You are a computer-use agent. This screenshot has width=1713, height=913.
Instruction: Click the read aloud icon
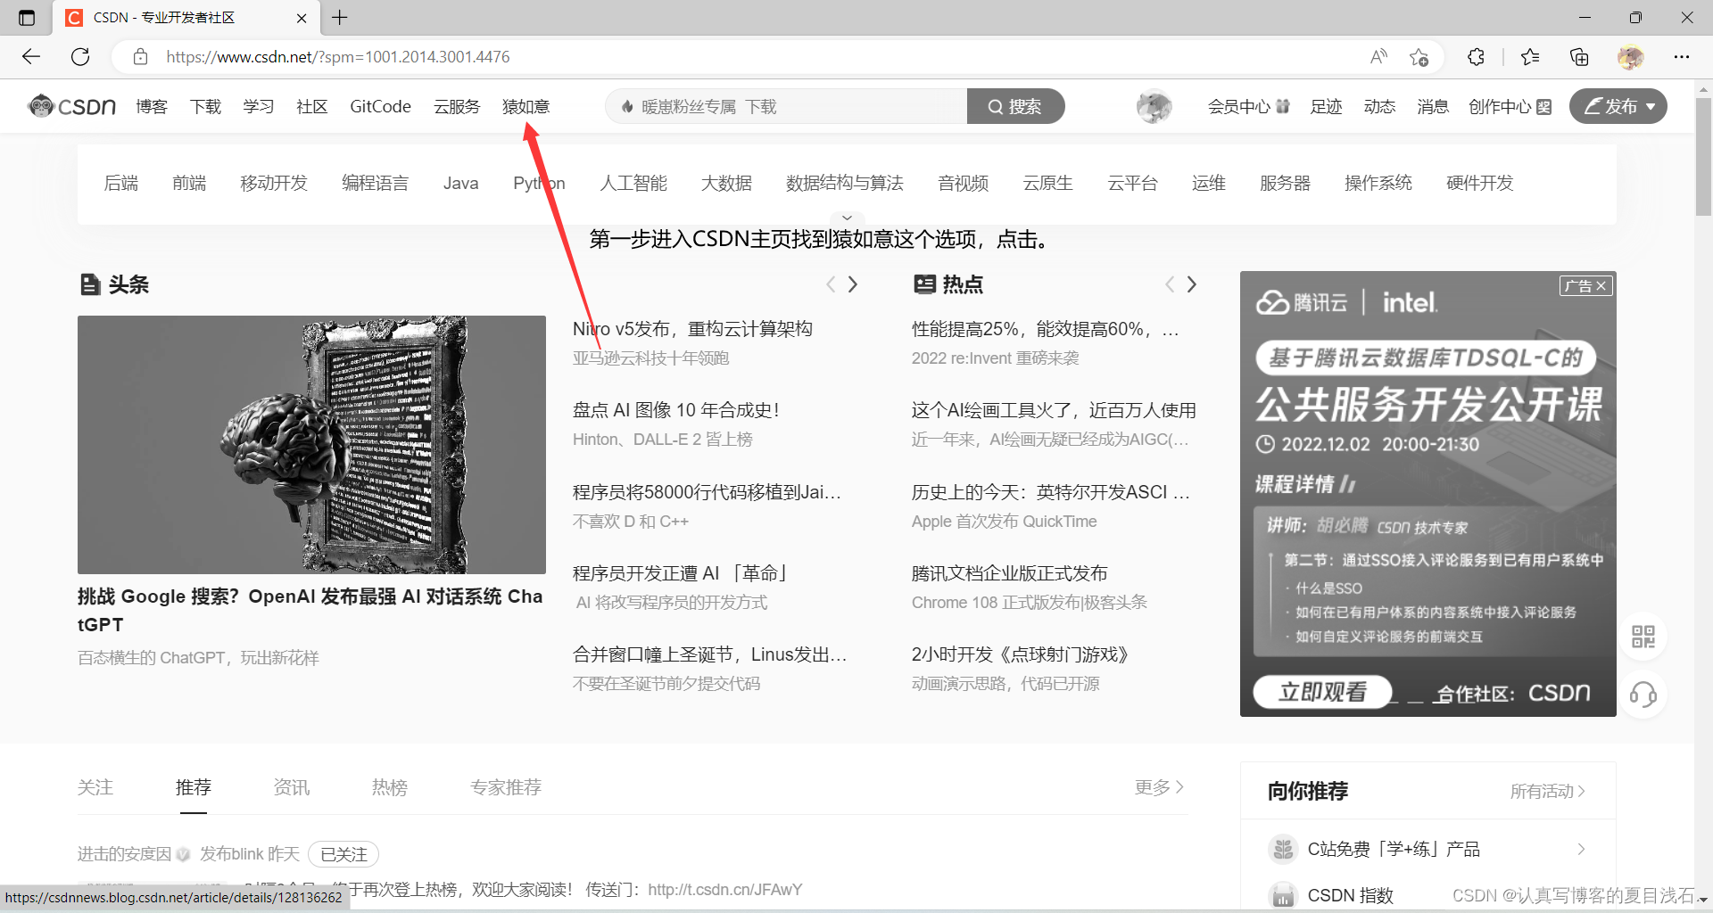tap(1379, 57)
